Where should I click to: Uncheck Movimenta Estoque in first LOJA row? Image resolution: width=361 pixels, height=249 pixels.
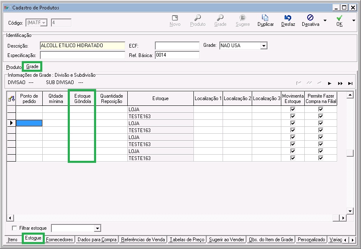293,109
